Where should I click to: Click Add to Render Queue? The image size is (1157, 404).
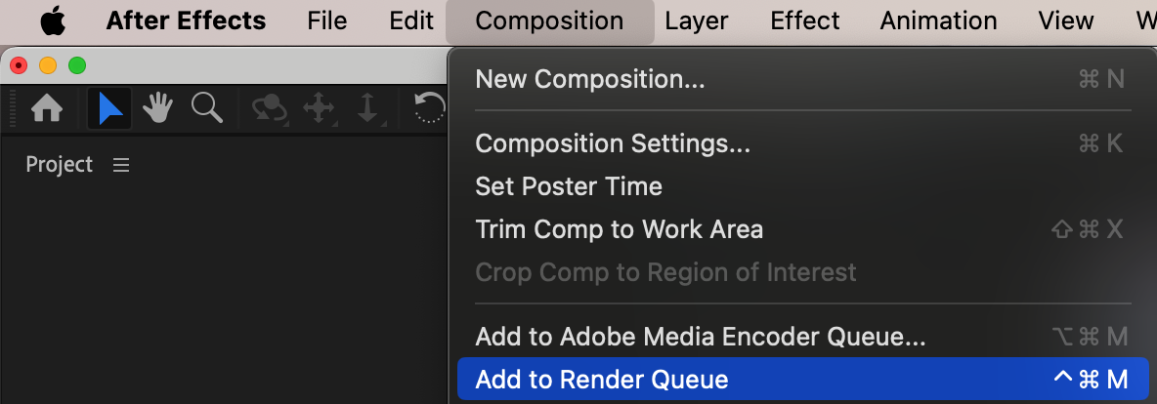pos(601,380)
